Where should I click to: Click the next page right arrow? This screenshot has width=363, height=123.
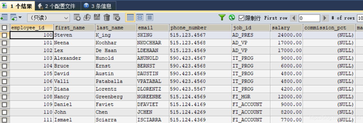325,18
